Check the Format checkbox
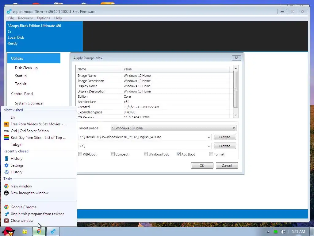Viewport: 314px width, 236px height. tap(211, 154)
